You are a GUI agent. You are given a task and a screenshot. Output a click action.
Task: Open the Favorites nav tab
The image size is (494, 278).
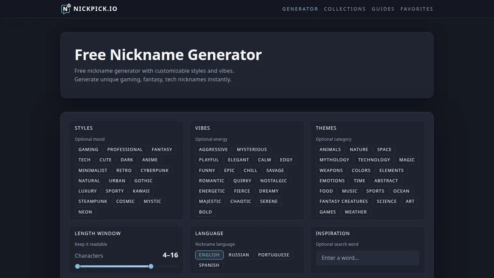(x=417, y=9)
